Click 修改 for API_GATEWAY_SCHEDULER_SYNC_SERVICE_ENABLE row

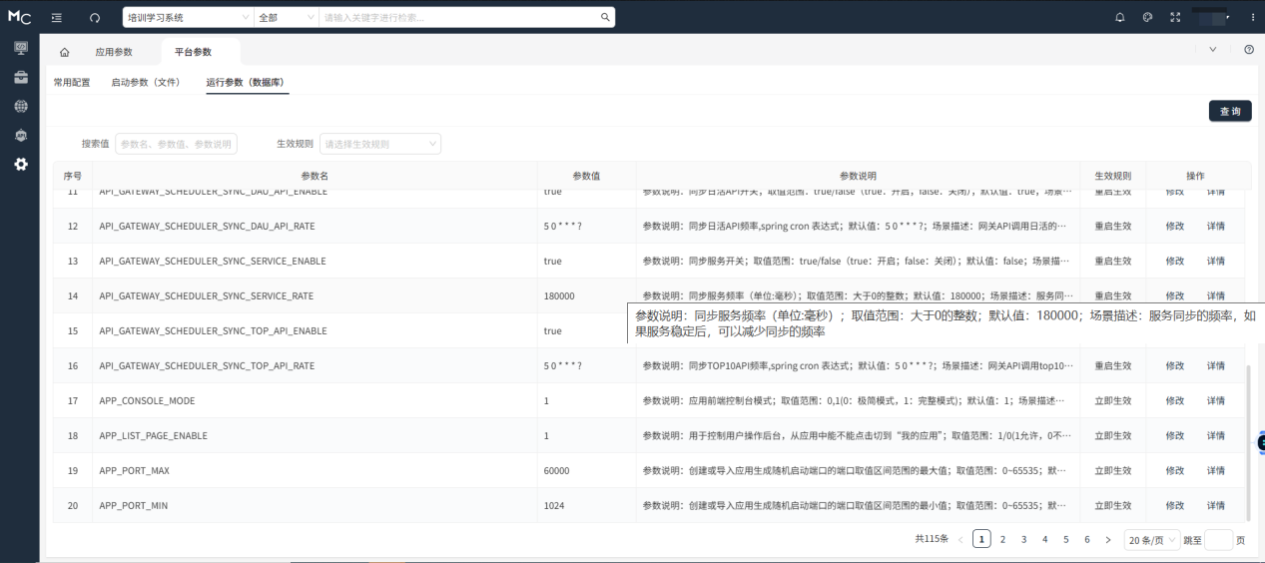coord(1175,261)
